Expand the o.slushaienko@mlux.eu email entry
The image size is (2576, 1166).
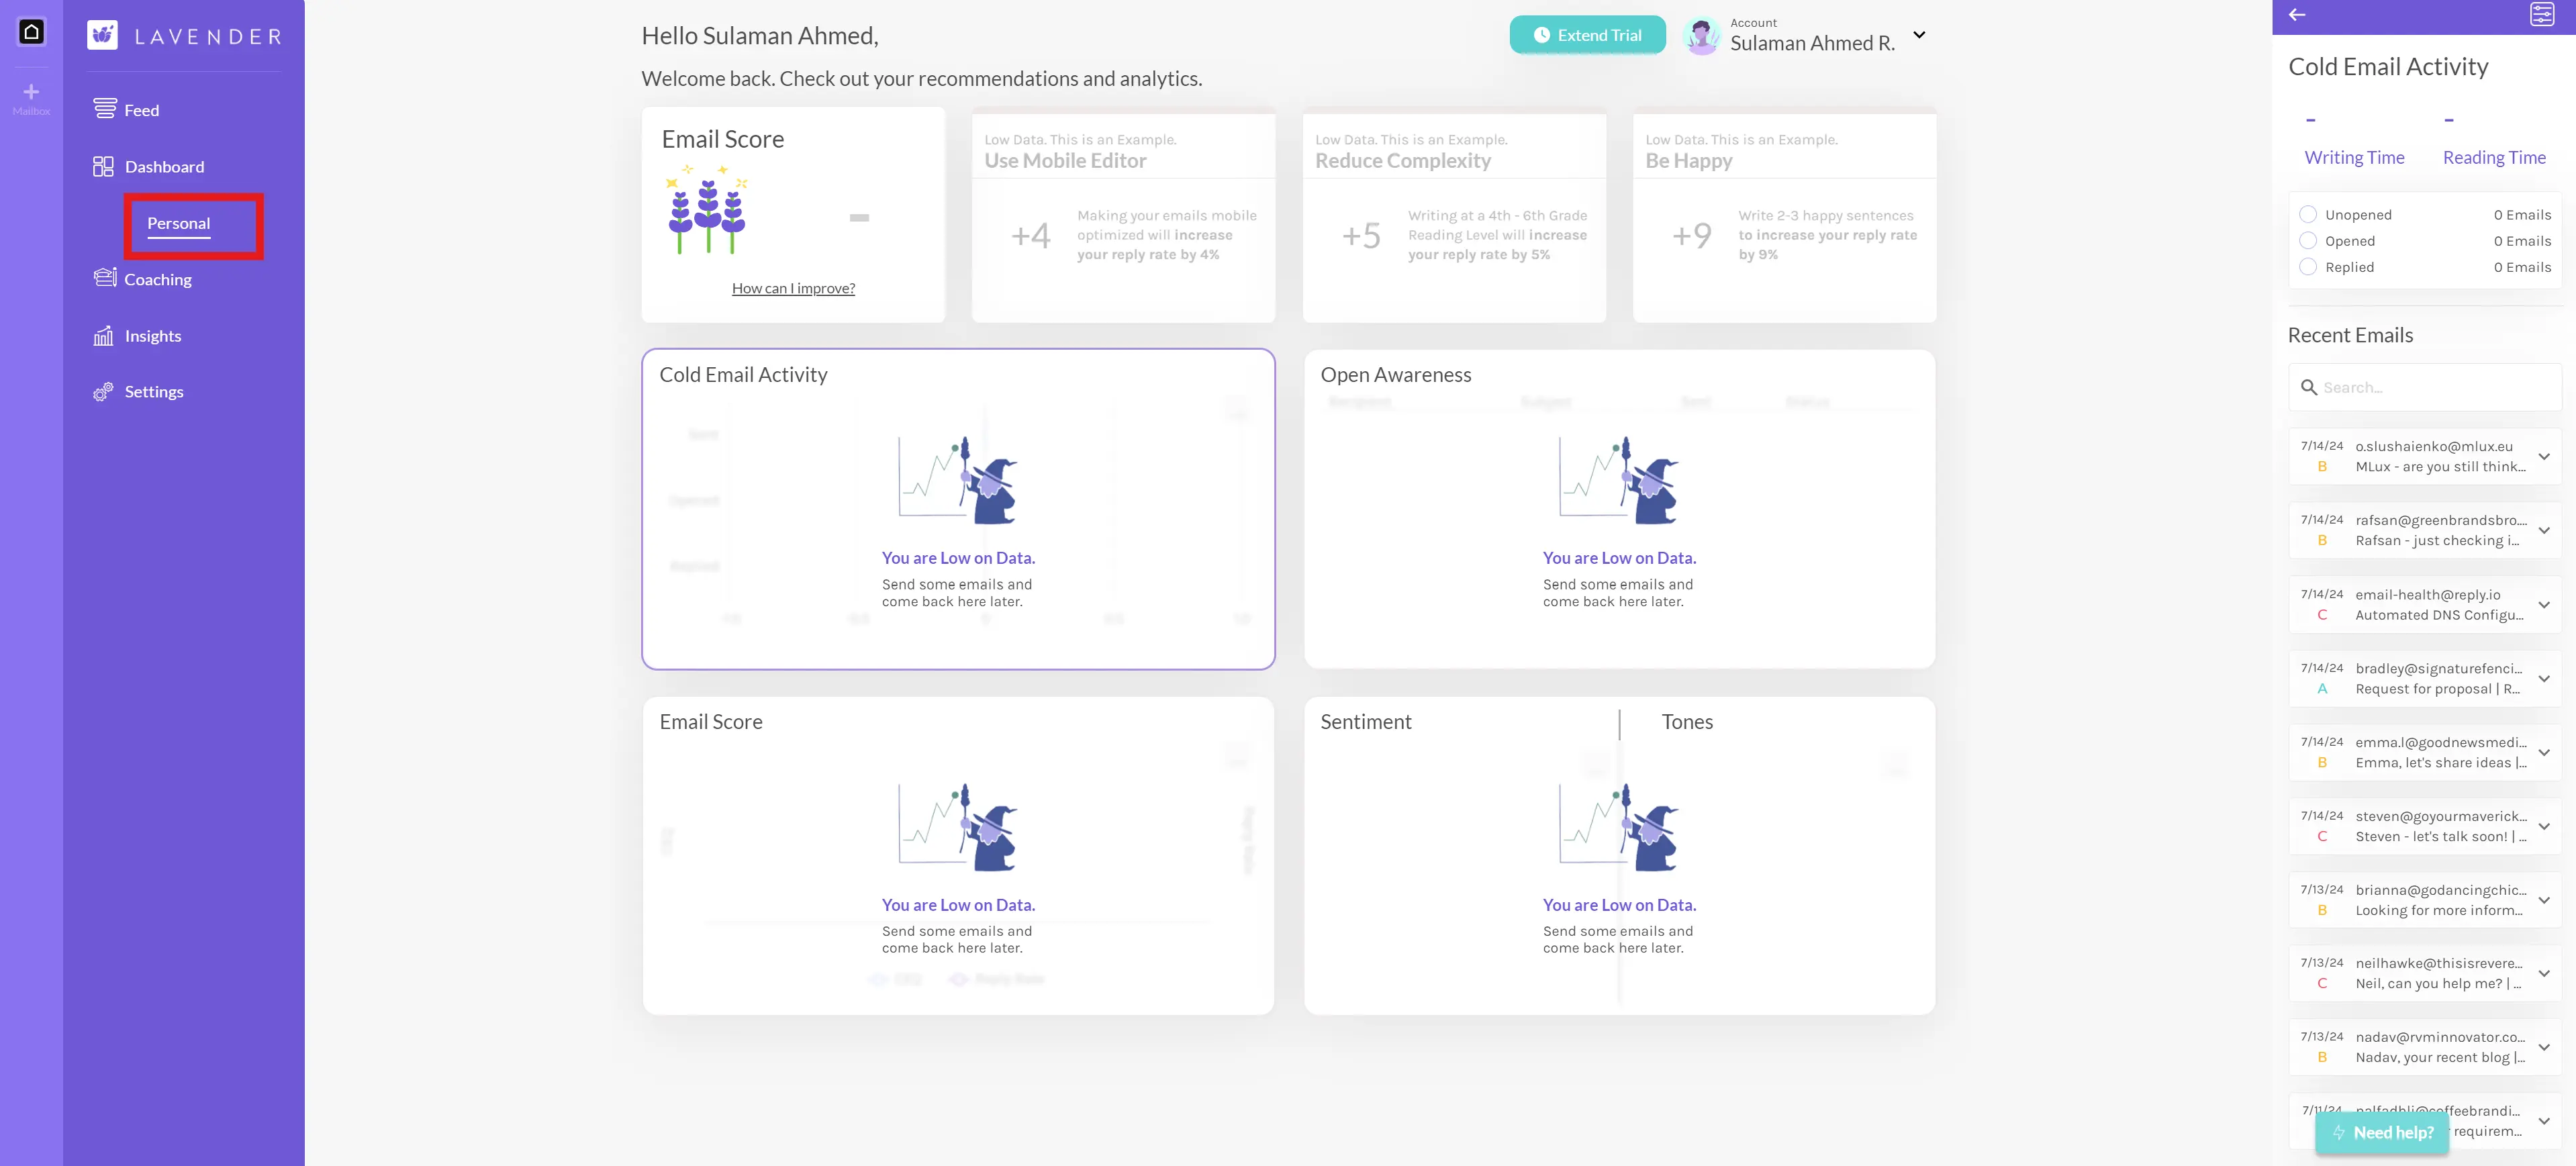[x=2544, y=456]
